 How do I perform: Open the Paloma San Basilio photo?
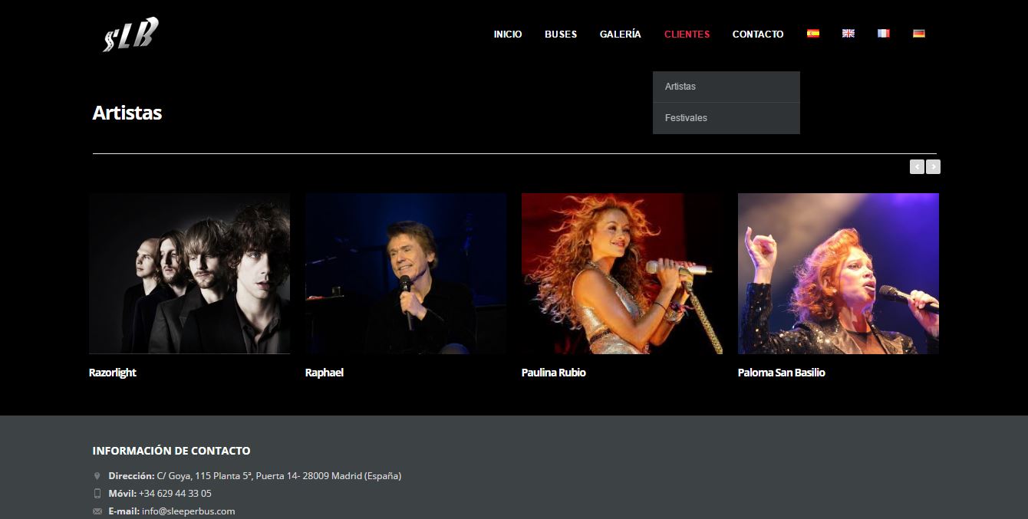click(839, 274)
